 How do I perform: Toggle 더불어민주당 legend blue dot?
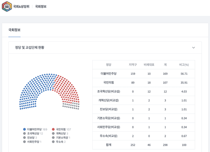click(x=24, y=130)
